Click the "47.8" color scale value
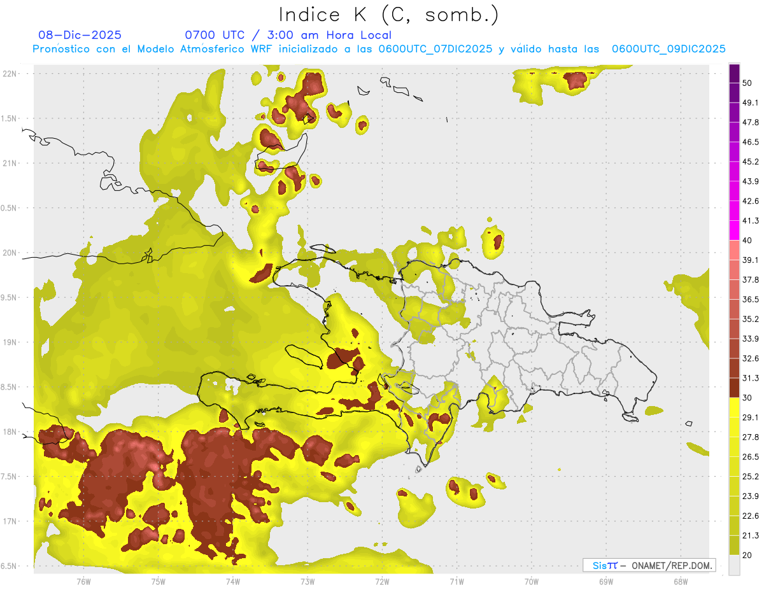This screenshot has width=764, height=590. point(751,122)
